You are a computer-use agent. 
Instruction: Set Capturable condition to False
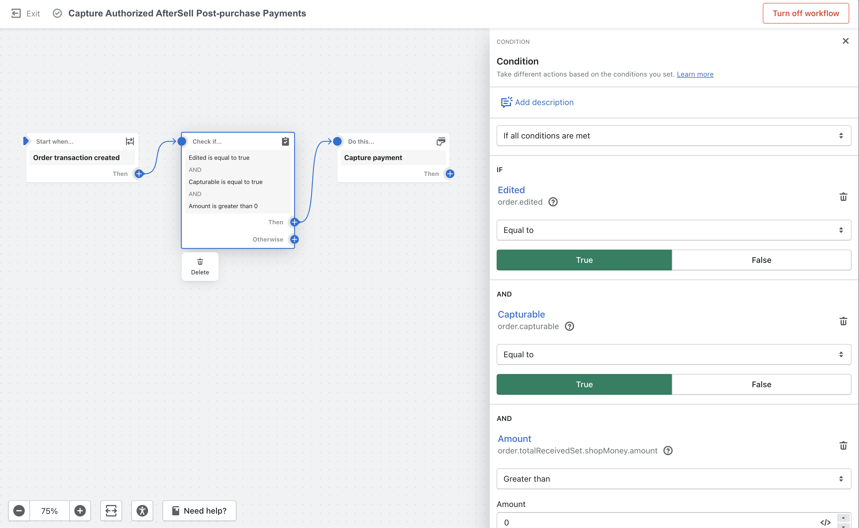pos(761,384)
